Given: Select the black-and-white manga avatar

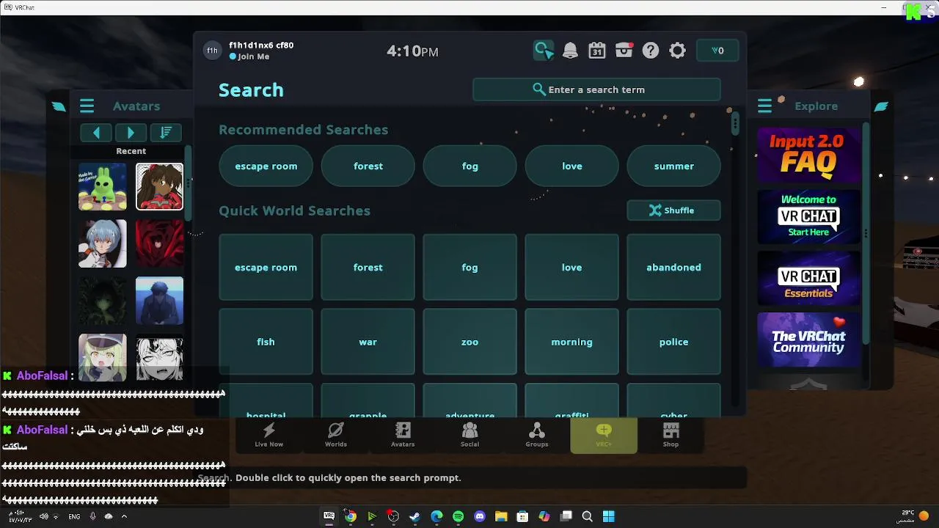Looking at the screenshot, I should pos(159,358).
